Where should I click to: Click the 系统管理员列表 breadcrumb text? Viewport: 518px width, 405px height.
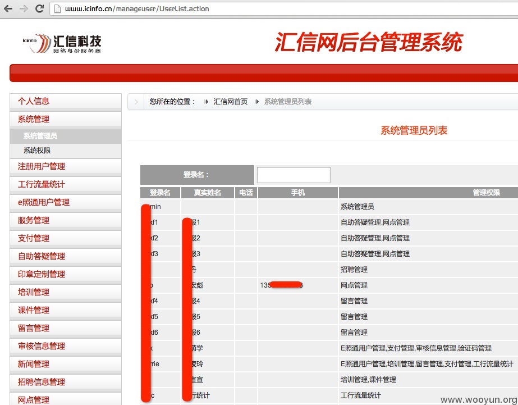click(x=287, y=102)
